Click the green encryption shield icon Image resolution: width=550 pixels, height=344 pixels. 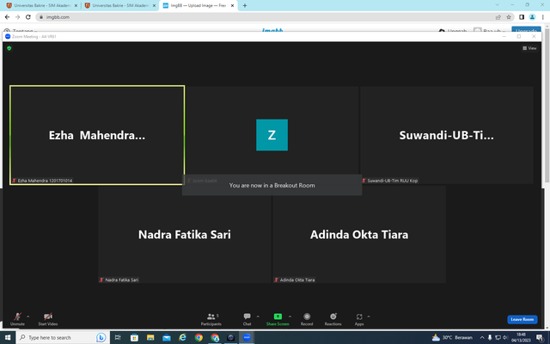pos(9,48)
